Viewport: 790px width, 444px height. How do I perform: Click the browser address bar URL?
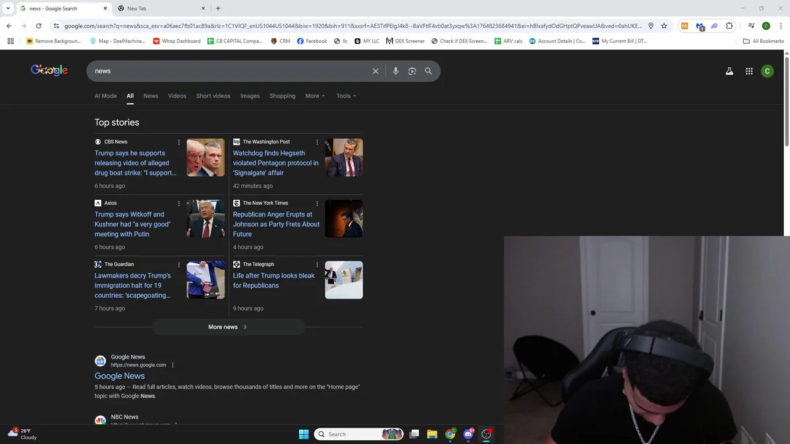coord(353,26)
